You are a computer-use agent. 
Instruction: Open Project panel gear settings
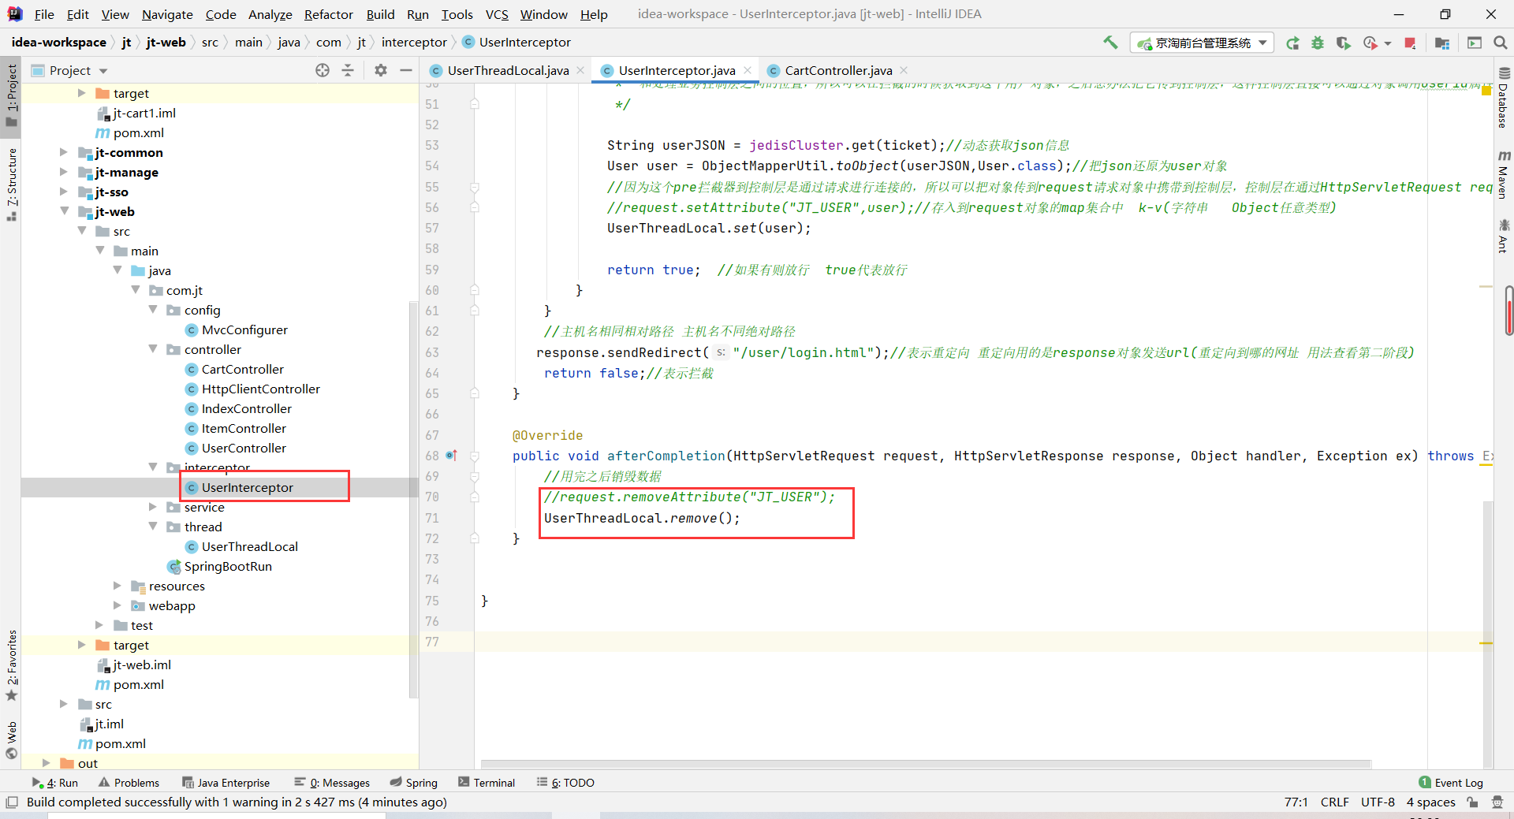[x=381, y=70]
